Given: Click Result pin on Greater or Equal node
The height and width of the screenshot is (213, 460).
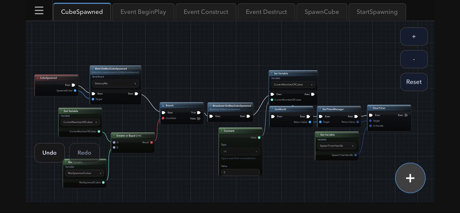Looking at the screenshot, I should (151, 142).
